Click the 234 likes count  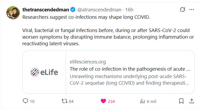pos(111,101)
